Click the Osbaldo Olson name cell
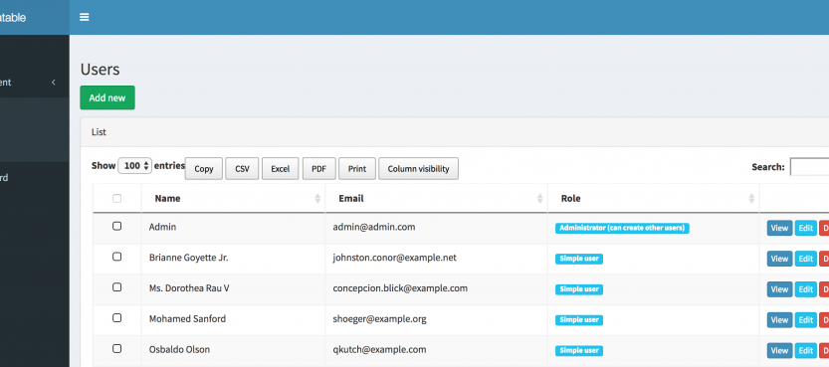 point(233,351)
